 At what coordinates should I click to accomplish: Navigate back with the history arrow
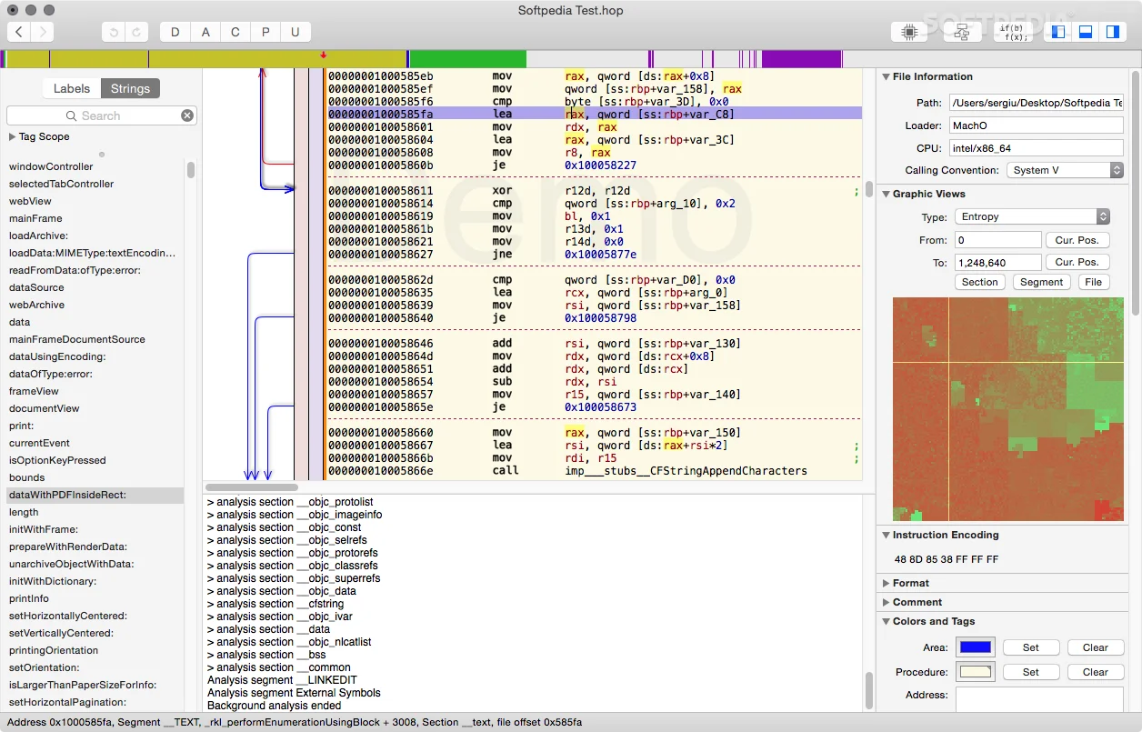coord(18,31)
